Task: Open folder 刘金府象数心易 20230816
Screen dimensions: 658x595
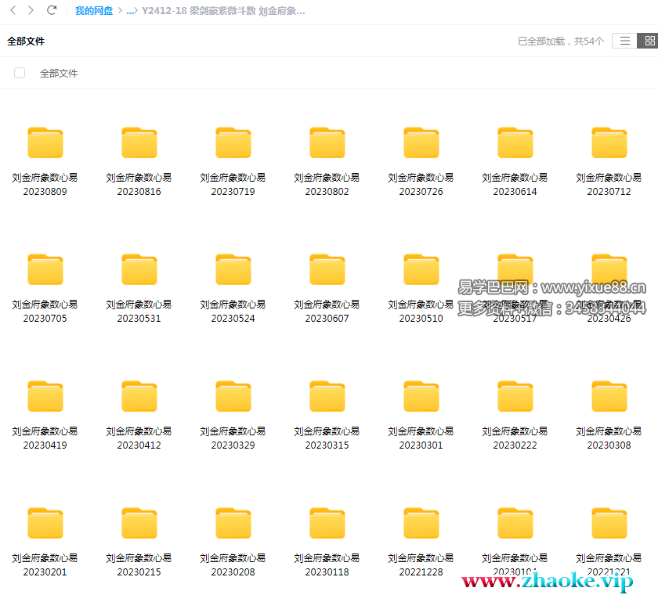Action: pyautogui.click(x=139, y=143)
